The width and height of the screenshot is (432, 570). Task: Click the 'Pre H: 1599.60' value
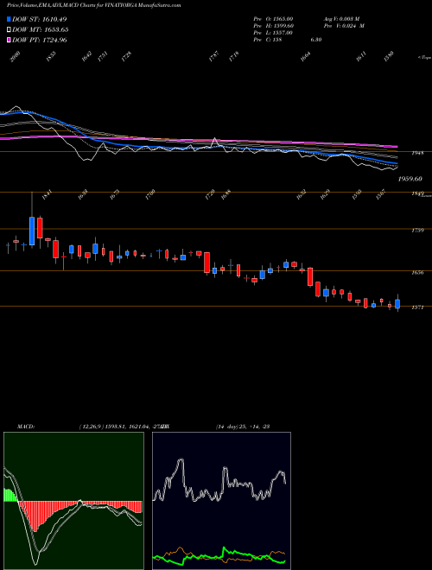(x=273, y=26)
